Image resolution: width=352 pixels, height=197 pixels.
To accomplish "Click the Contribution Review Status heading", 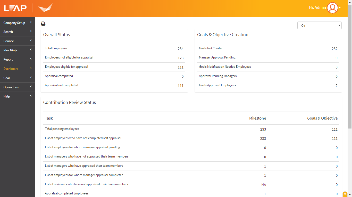I will 70,102.
